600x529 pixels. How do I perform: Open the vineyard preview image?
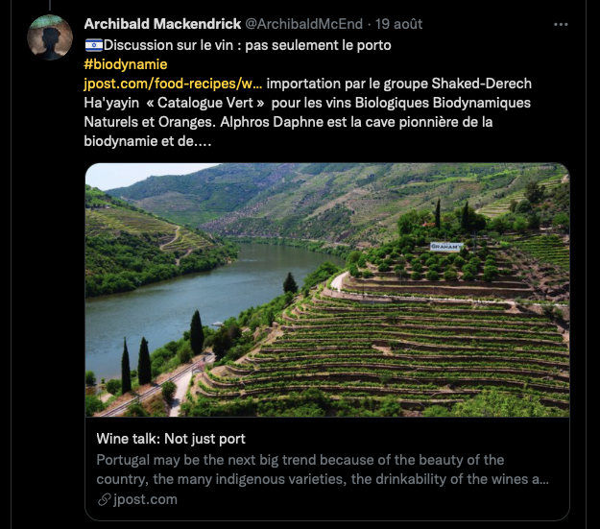(326, 288)
